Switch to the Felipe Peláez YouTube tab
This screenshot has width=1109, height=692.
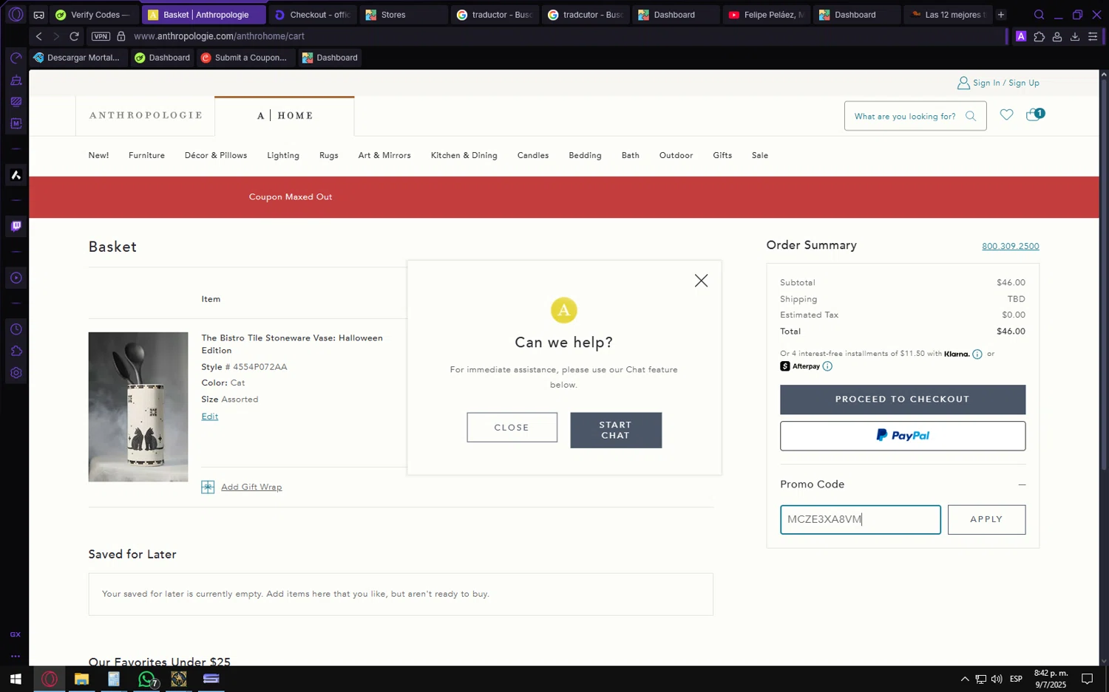767,15
